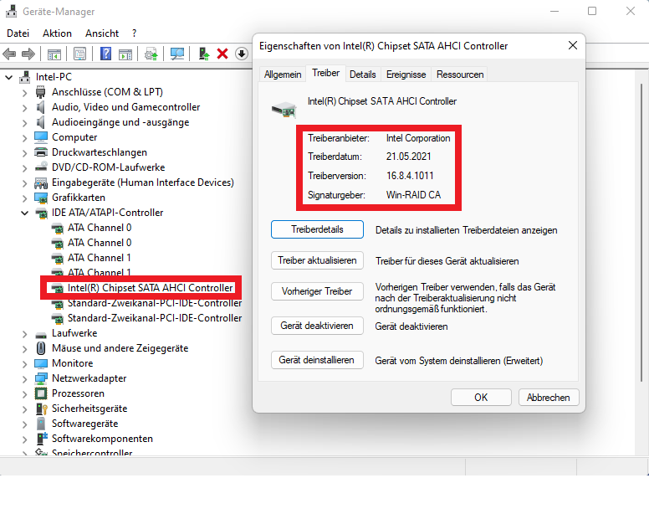This screenshot has height=514, width=649.
Task: Open the Datei menu
Action: tap(18, 33)
